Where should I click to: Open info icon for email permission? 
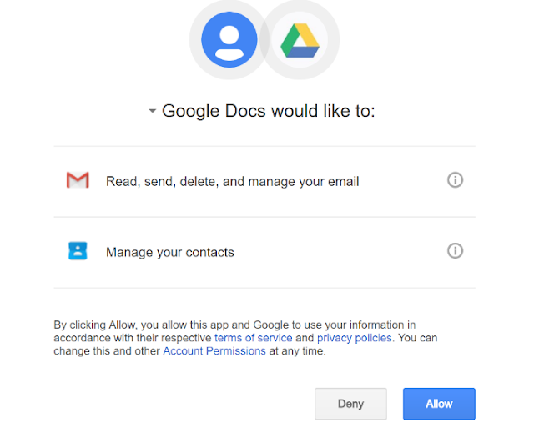pos(455,179)
